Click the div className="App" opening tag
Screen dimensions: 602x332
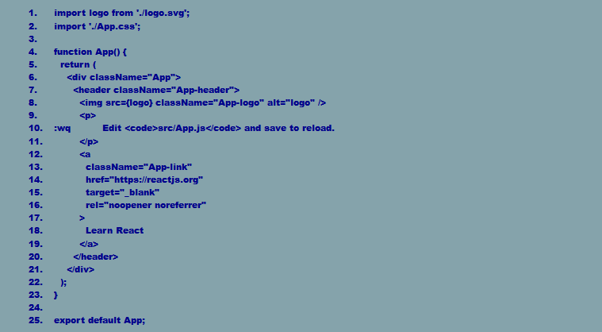(x=124, y=77)
